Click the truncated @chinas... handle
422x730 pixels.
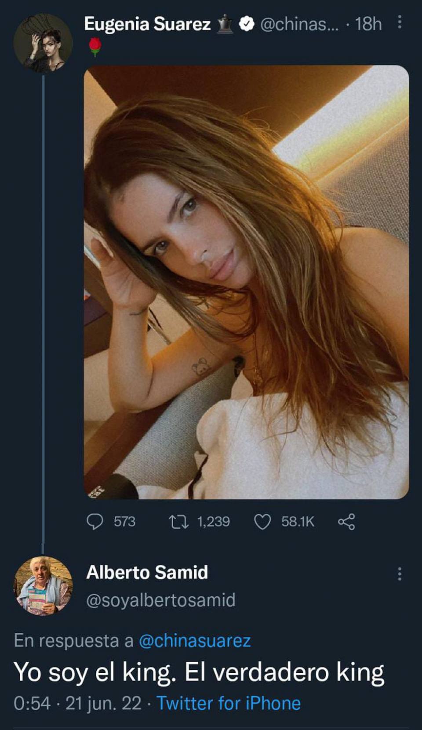[299, 24]
